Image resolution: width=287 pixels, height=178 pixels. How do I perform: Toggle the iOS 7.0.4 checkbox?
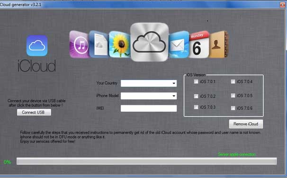(233, 81)
